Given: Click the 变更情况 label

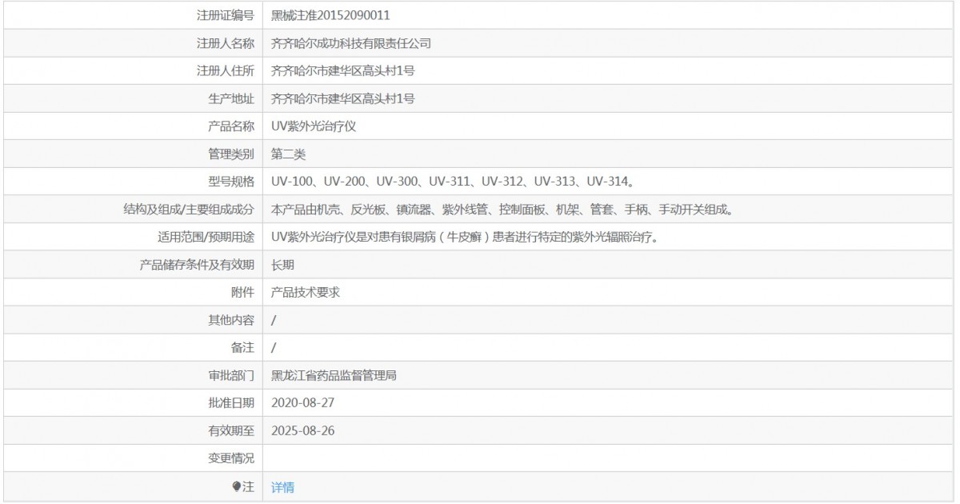Looking at the screenshot, I should click(231, 458).
